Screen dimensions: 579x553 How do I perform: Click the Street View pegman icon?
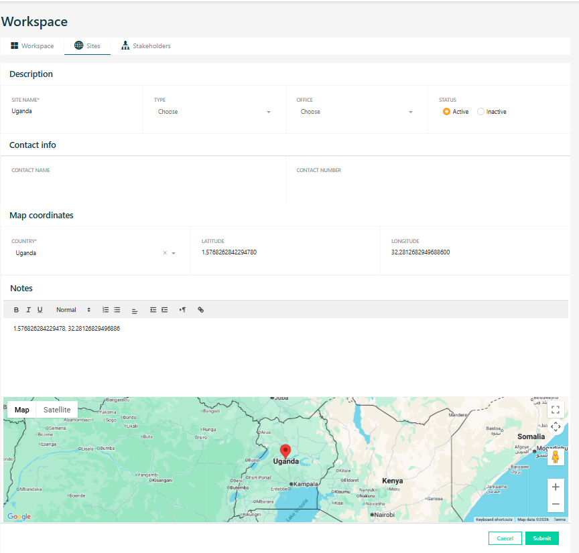pyautogui.click(x=555, y=457)
